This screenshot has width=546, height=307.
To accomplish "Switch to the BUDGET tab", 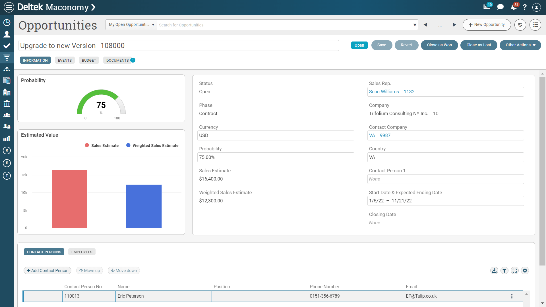I will pyautogui.click(x=89, y=60).
